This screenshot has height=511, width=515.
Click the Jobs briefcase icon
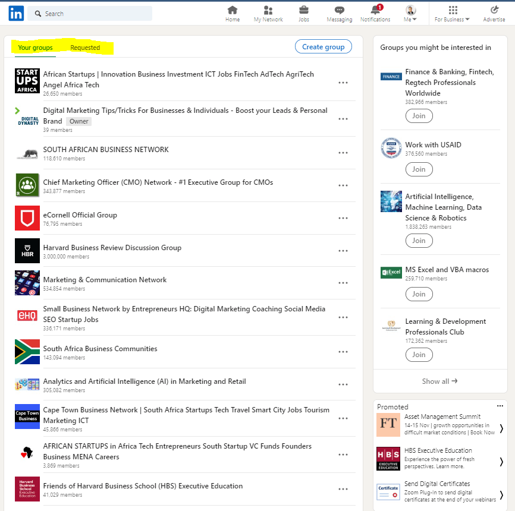coord(303,11)
